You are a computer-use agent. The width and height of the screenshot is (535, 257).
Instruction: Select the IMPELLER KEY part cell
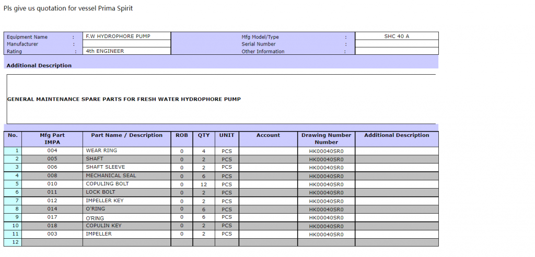[x=127, y=201]
